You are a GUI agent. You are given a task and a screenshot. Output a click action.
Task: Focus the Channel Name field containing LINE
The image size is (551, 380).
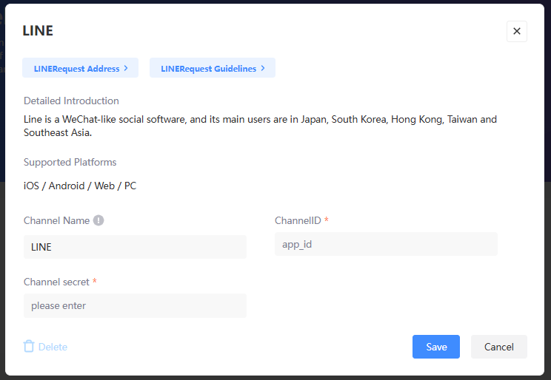click(135, 247)
